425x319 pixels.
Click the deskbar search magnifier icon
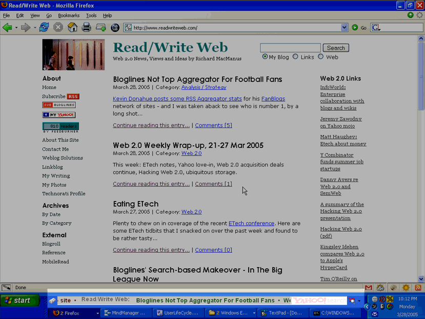(x=352, y=301)
